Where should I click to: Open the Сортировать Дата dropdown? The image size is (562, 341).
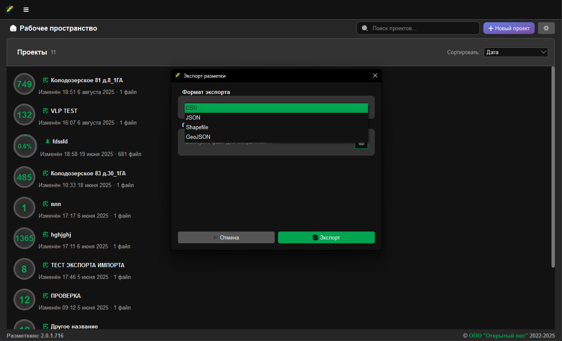click(515, 52)
